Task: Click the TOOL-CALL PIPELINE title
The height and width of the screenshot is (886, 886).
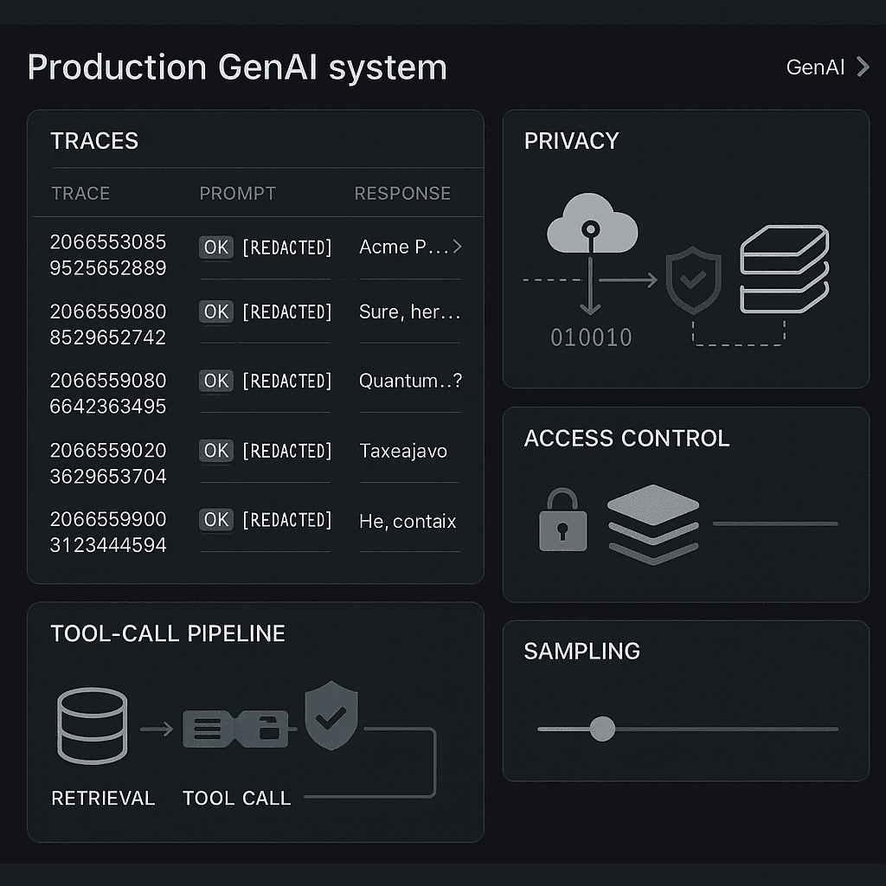Action: pyautogui.click(x=168, y=633)
